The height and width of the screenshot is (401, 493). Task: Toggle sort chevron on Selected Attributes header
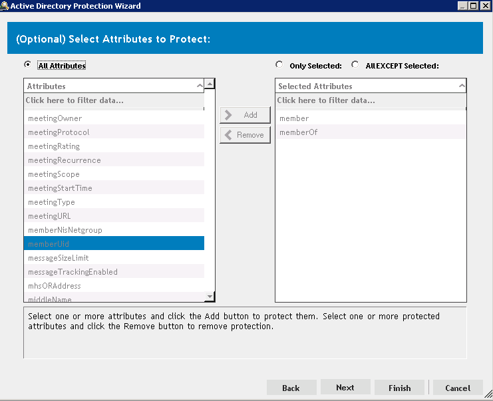point(462,86)
